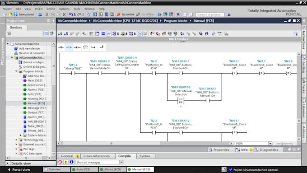Undo the last action

71,14
